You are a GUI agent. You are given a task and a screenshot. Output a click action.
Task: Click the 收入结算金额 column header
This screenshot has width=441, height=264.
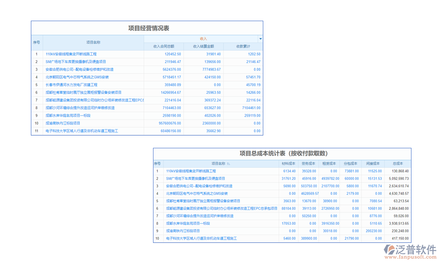(203, 46)
